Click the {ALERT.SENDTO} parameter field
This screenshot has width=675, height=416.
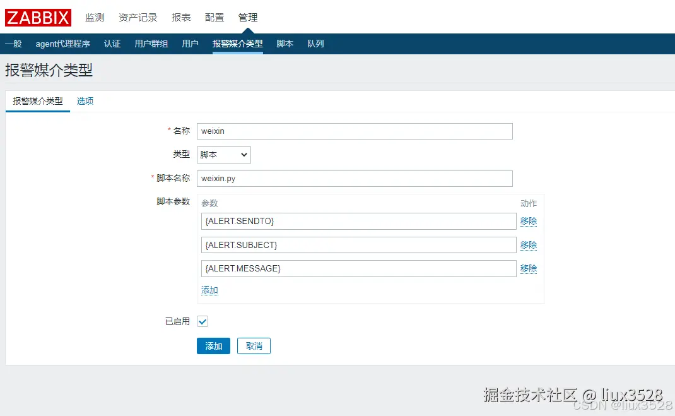(358, 222)
